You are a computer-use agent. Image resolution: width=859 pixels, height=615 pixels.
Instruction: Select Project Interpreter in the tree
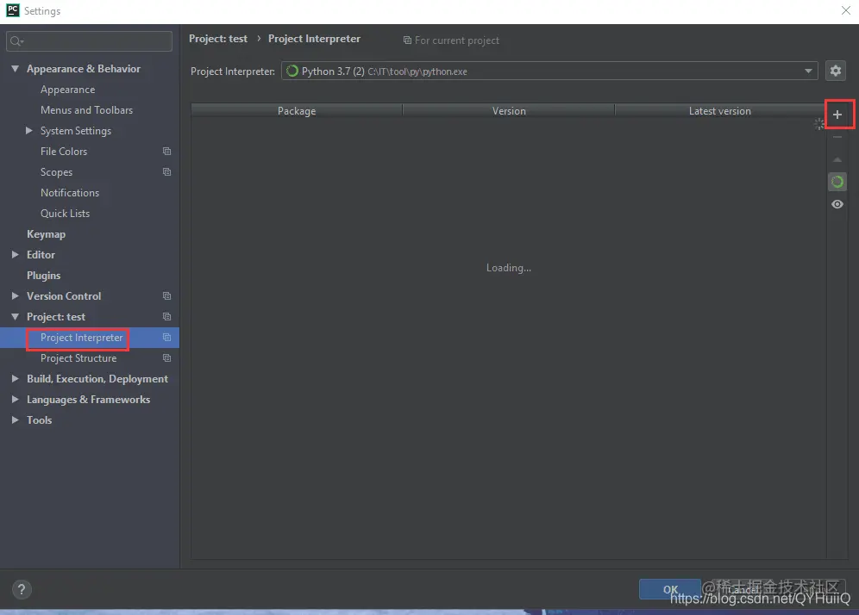[x=81, y=338]
